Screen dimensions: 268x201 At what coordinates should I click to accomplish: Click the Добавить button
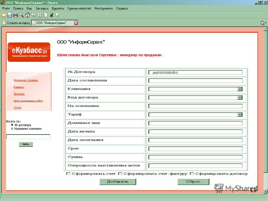(118, 182)
